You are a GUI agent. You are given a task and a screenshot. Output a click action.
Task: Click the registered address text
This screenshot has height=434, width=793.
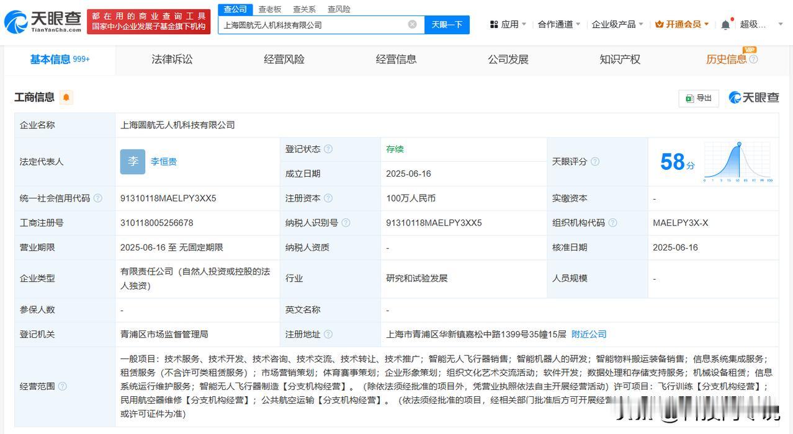click(x=476, y=334)
